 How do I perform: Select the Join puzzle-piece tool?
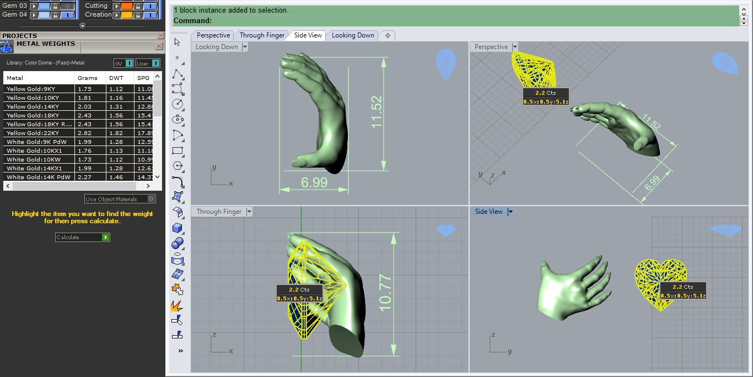click(177, 289)
